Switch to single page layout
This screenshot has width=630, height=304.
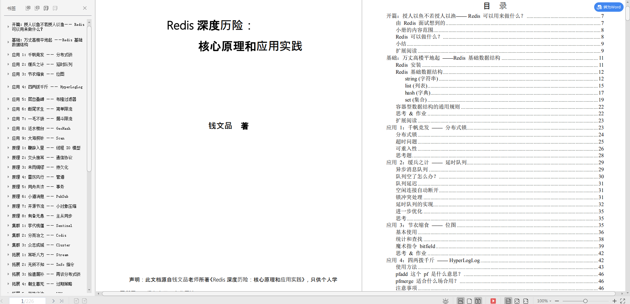(469, 301)
